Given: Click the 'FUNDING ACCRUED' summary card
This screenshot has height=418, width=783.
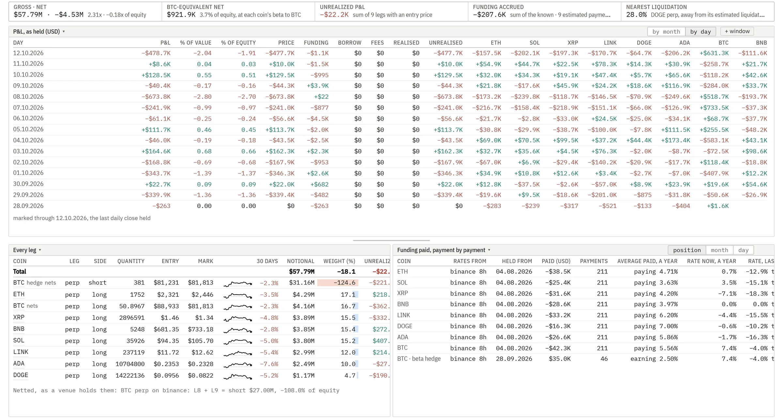Looking at the screenshot, I should pyautogui.click(x=545, y=11).
